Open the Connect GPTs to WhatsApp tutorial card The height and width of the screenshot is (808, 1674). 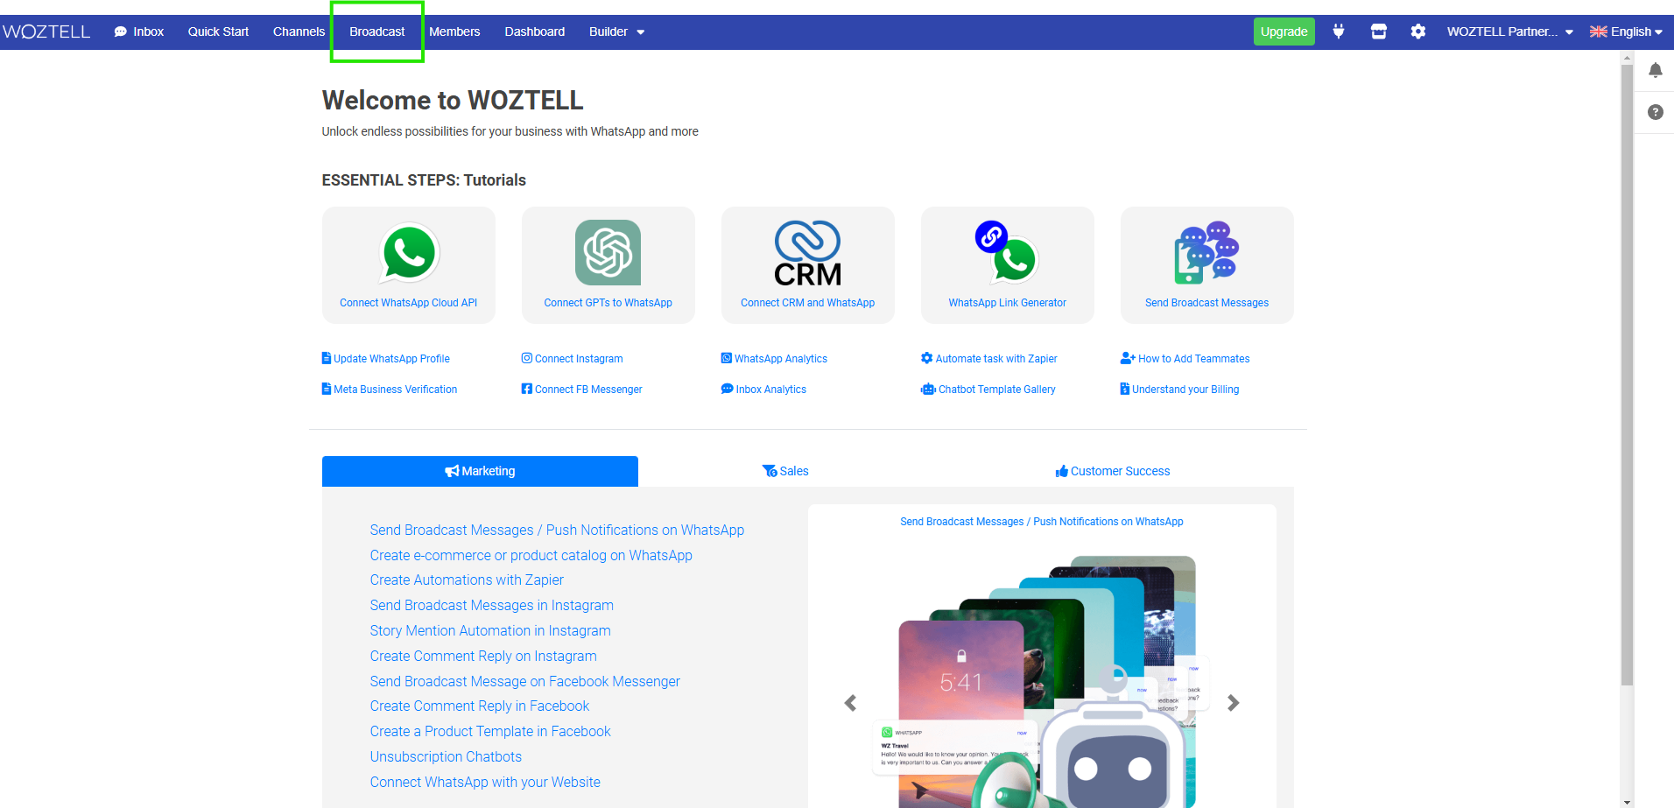click(x=608, y=264)
